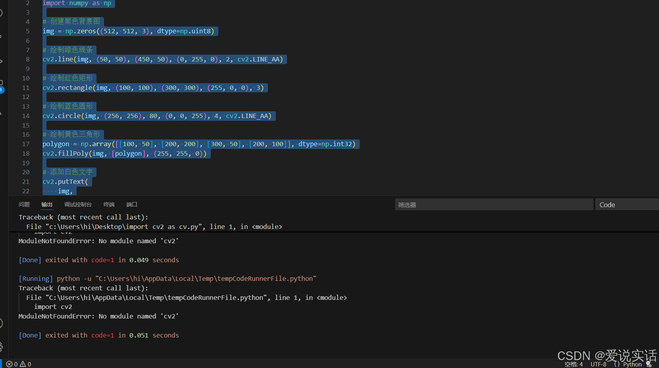Click line number 14 in the gutter
The height and width of the screenshot is (368, 659).
click(25, 116)
